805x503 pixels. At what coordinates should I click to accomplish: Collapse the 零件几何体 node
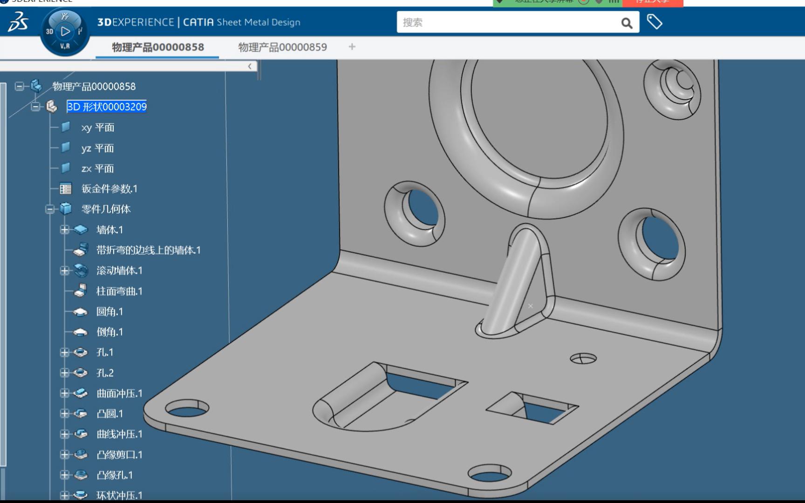tap(50, 209)
